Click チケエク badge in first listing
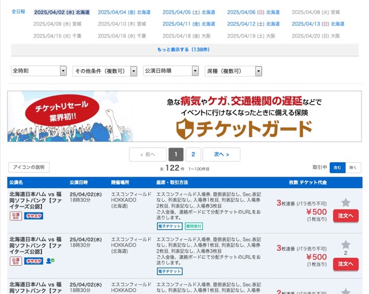 (x=33, y=216)
